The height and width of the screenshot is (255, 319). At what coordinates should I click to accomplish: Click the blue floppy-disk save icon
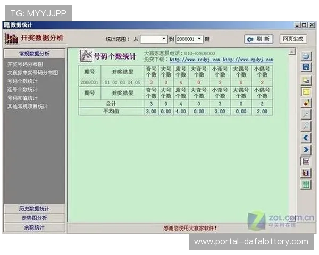306,67
